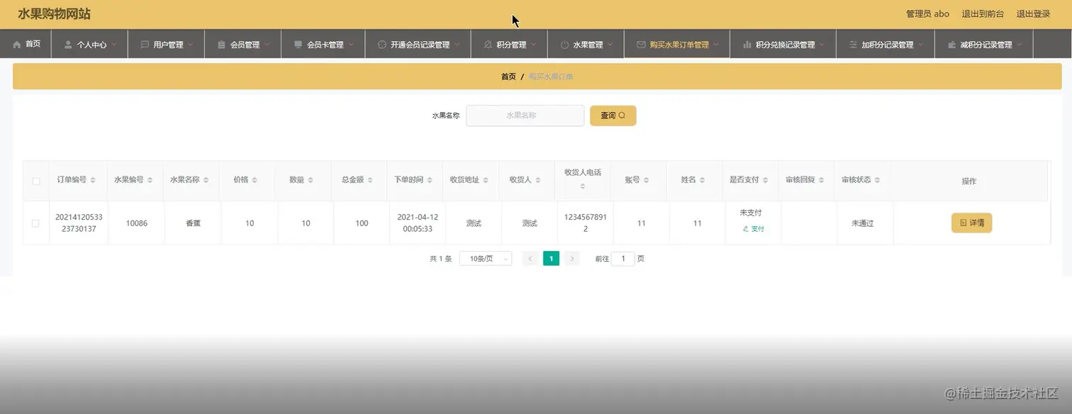
Task: Go to next page with right arrow
Action: click(x=572, y=259)
